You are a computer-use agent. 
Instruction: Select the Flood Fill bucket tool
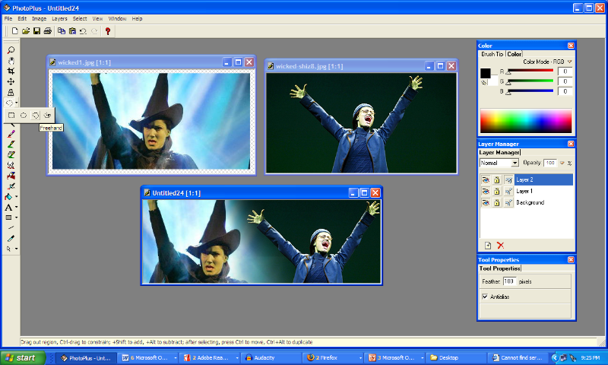[8, 197]
